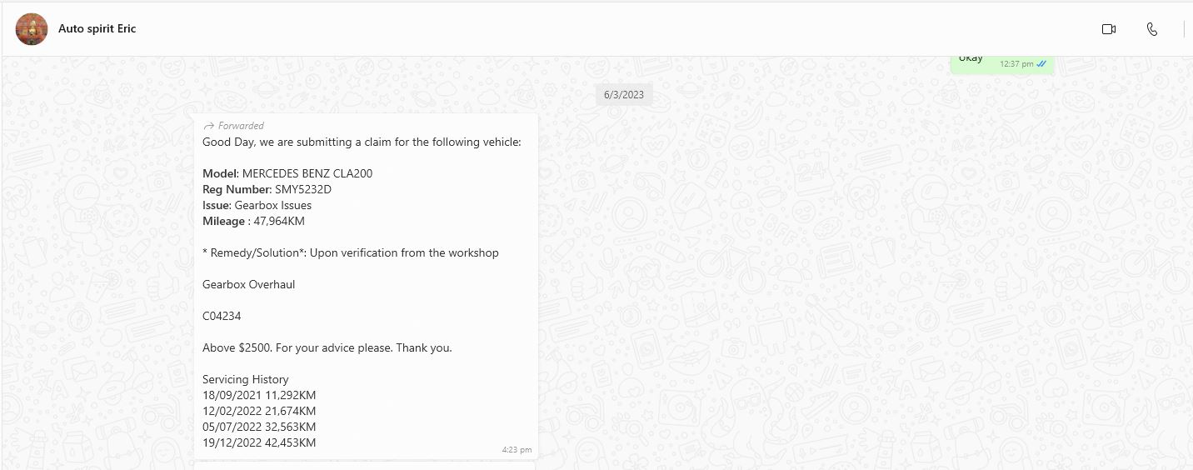Click the Issue: Gearbox Issues line
The height and width of the screenshot is (470, 1193).
tap(257, 205)
